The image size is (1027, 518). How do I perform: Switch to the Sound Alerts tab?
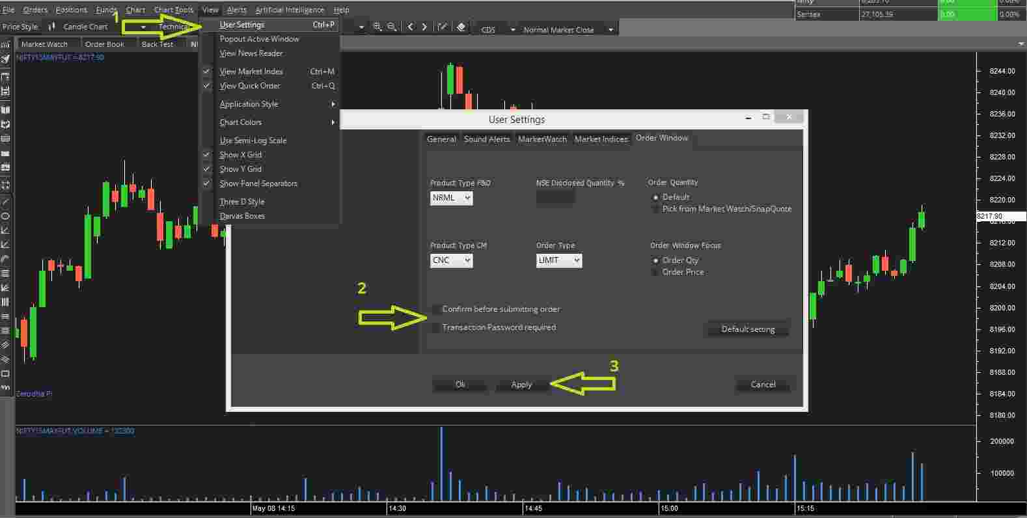486,139
